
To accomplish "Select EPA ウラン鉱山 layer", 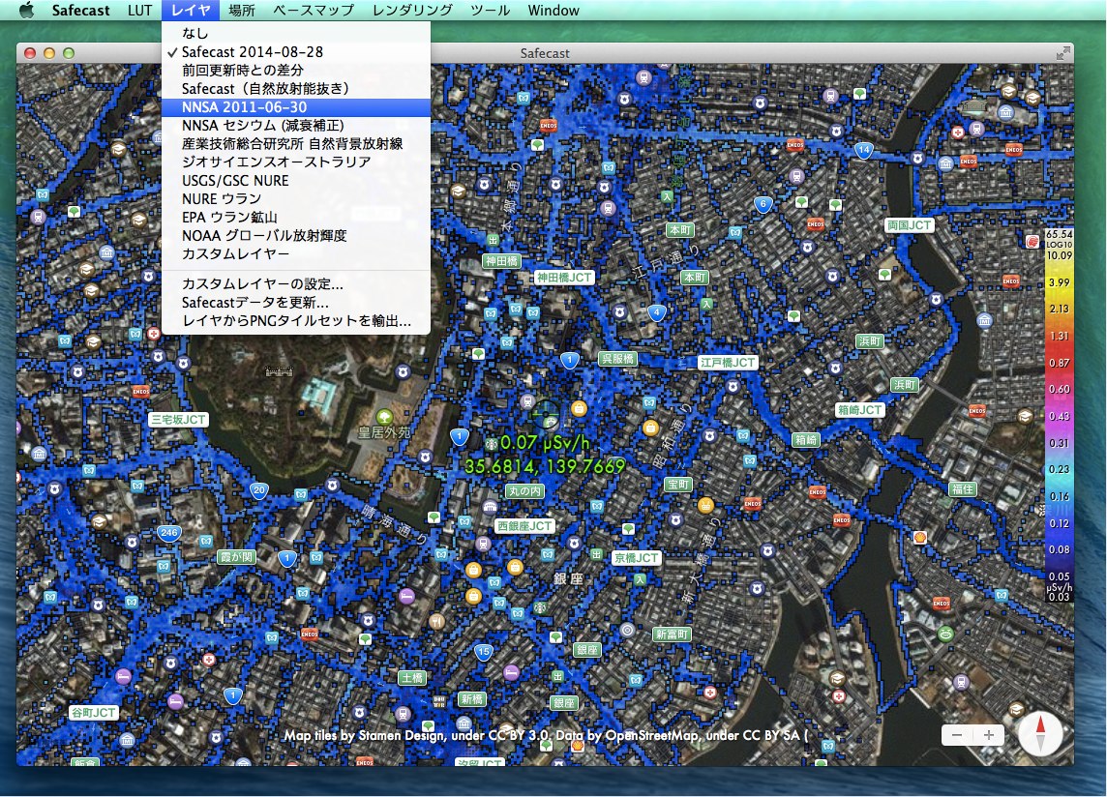I will pos(296,217).
